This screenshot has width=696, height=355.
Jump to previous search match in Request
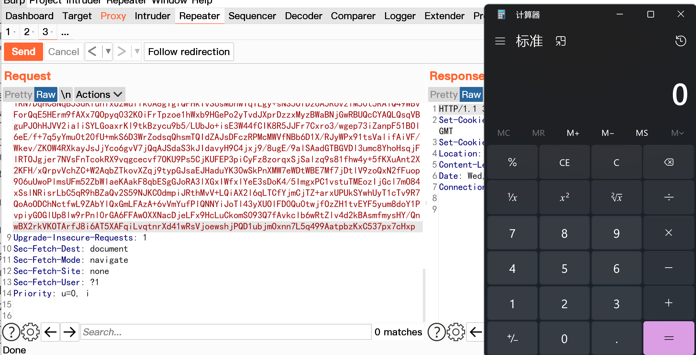pyautogui.click(x=50, y=332)
